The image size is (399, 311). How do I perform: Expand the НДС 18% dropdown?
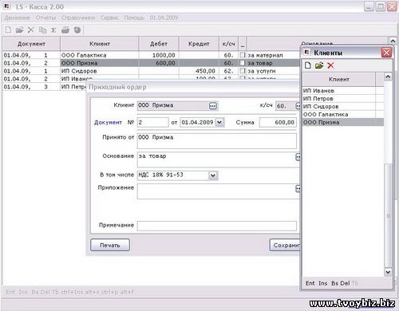pos(213,175)
